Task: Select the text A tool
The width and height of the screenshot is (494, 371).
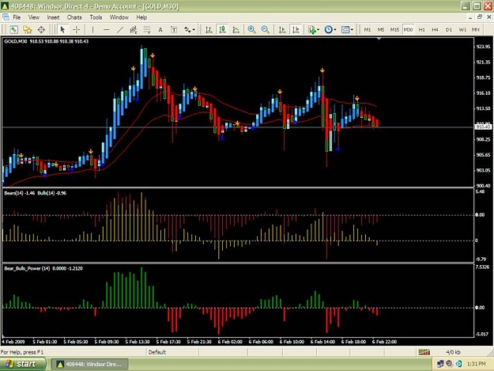Action: coord(160,29)
